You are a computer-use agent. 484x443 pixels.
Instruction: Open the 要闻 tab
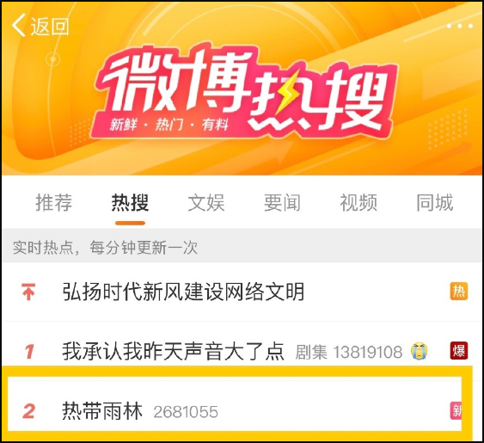282,203
